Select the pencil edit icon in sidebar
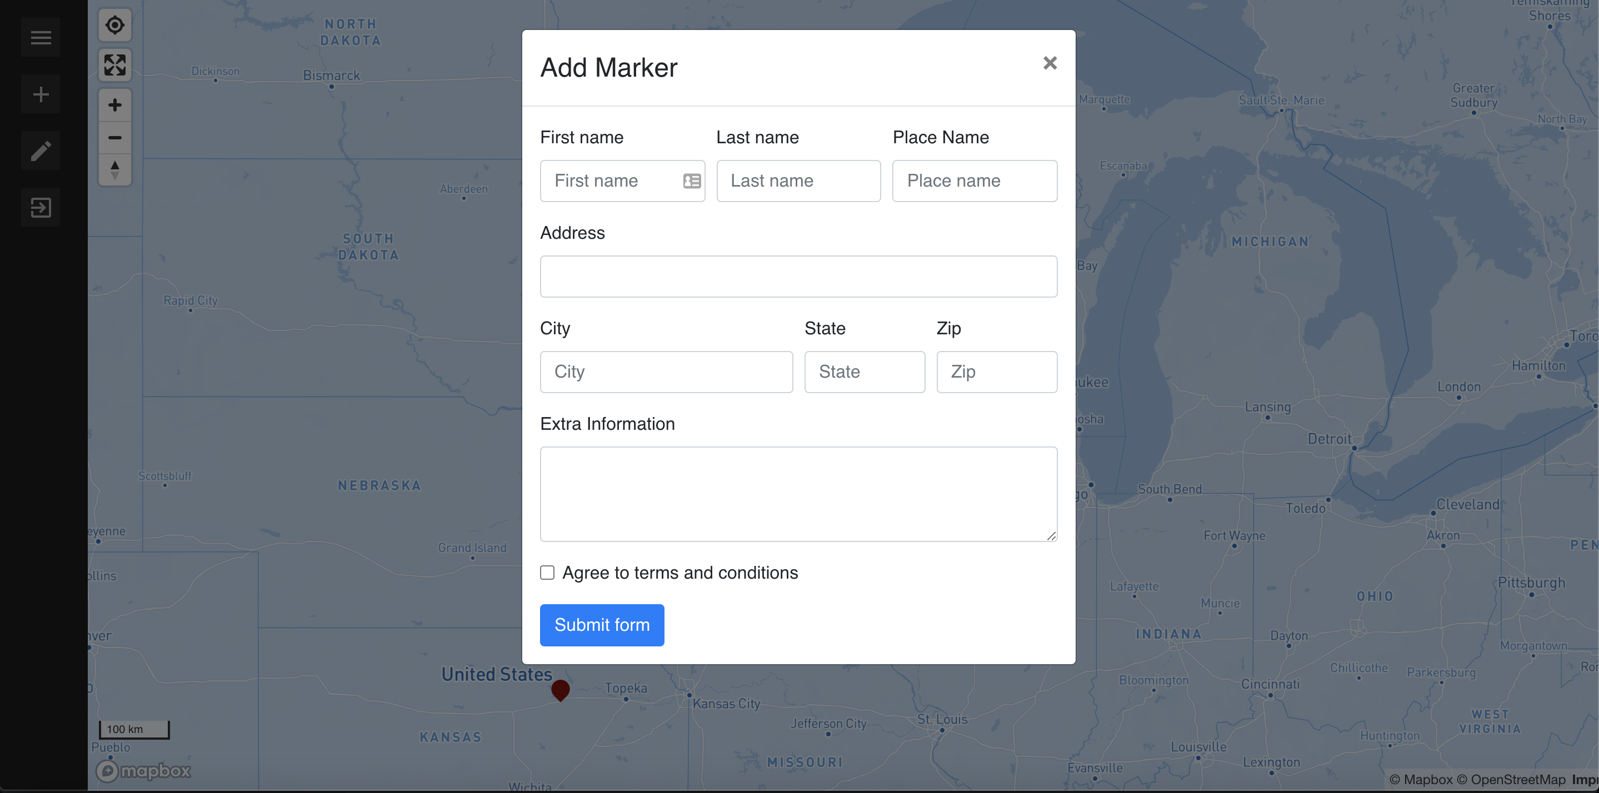This screenshot has width=1599, height=793. (x=41, y=151)
